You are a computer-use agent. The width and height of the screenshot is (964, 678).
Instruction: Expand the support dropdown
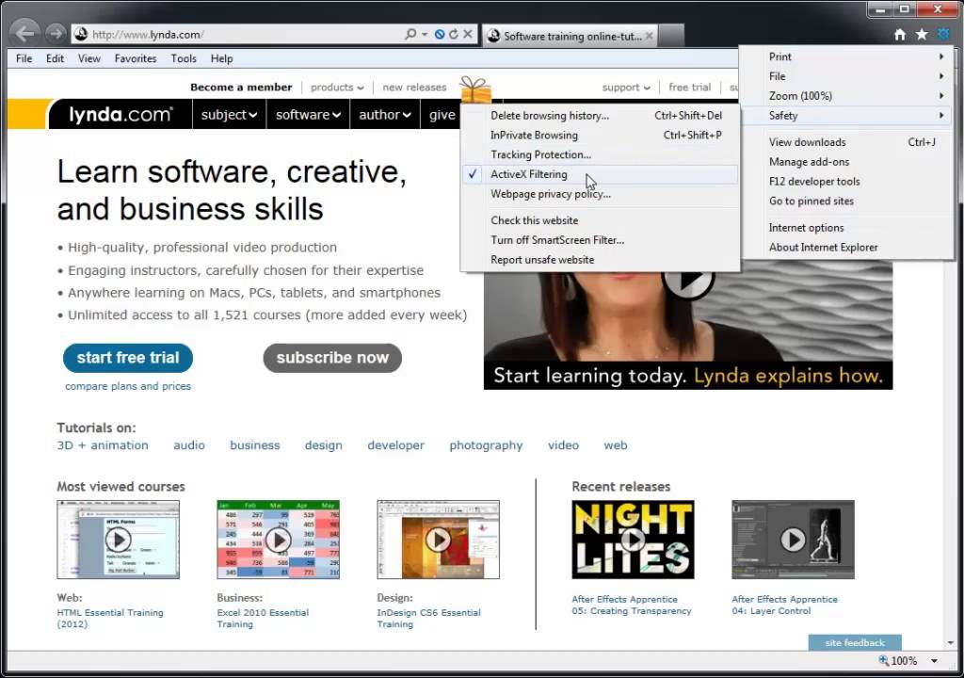point(626,88)
